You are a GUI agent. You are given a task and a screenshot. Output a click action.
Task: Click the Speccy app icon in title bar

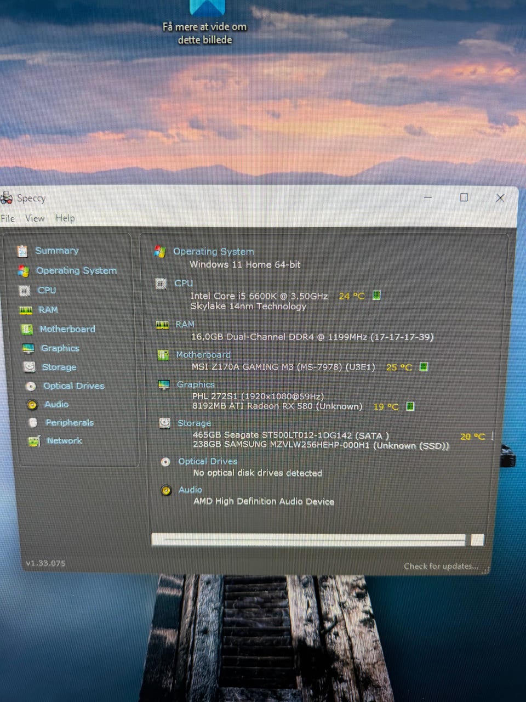pos(7,198)
